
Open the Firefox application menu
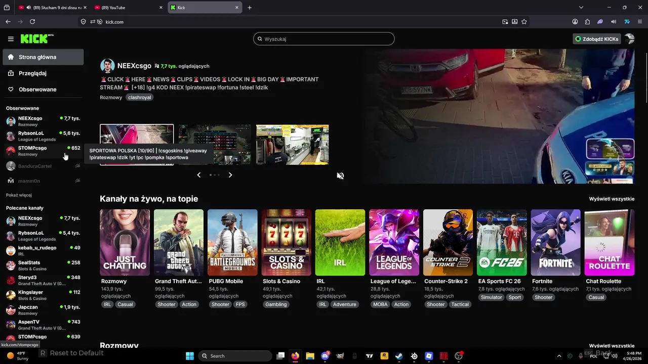(x=640, y=22)
